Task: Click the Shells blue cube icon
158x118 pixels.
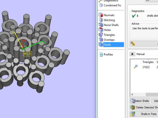Action: pyautogui.click(x=101, y=45)
